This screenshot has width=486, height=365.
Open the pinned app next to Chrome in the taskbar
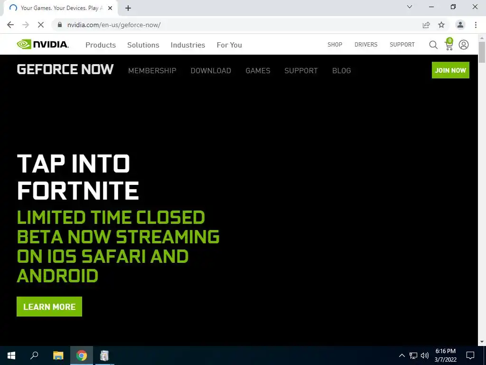click(x=105, y=355)
